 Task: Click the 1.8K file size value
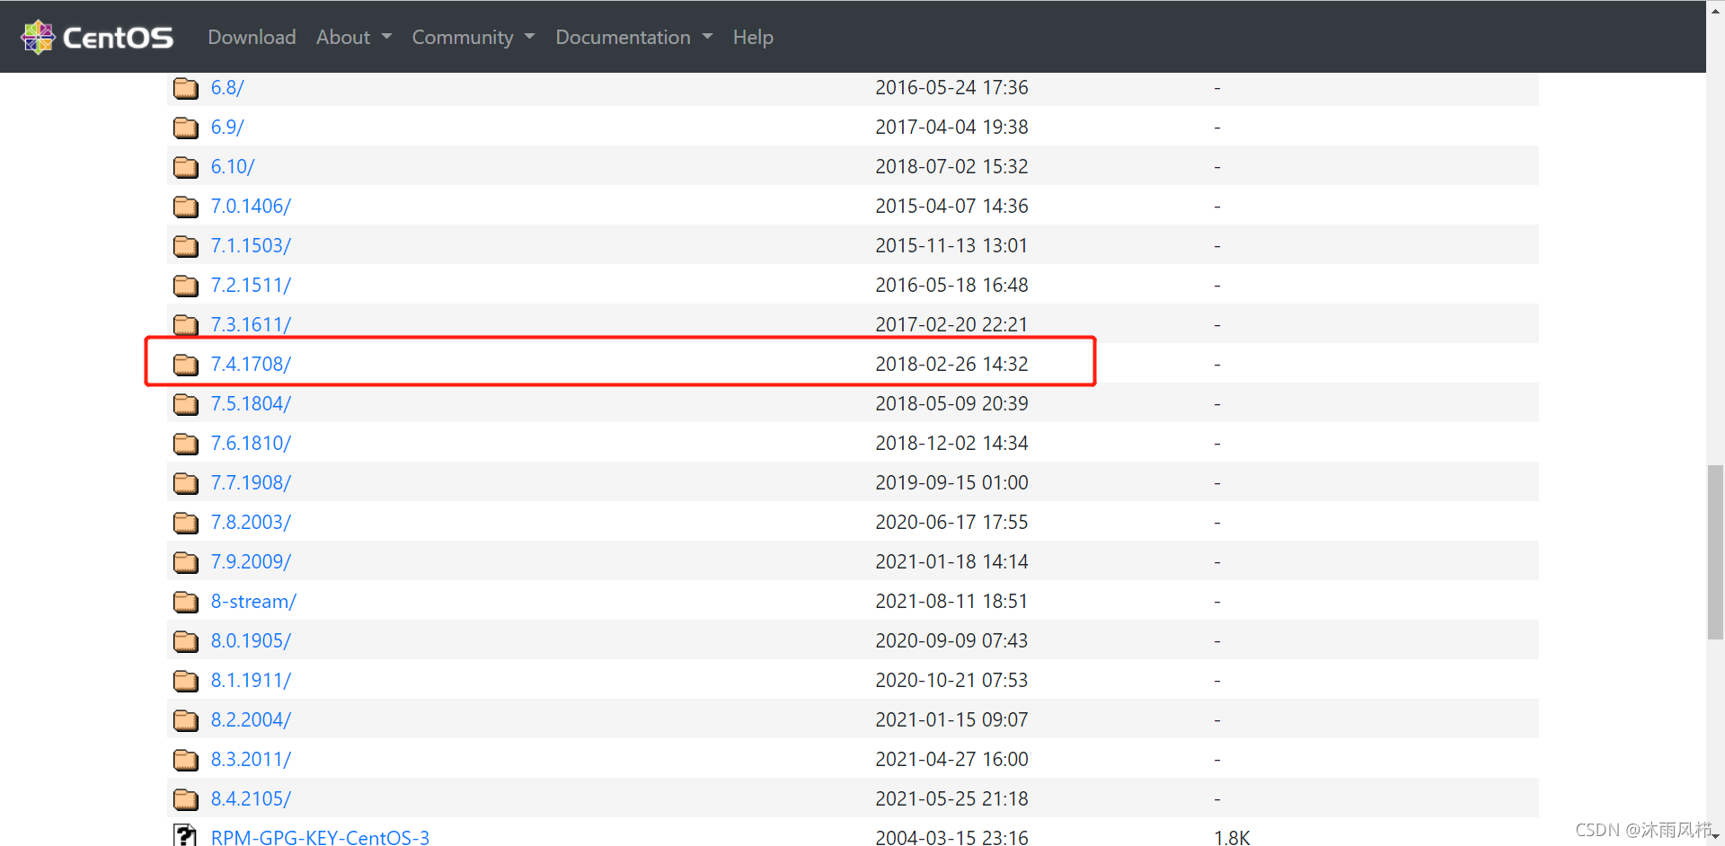1232,837
